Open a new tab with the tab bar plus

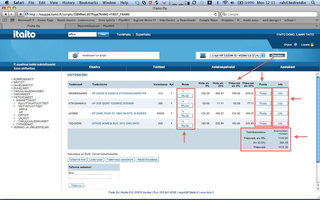point(317,26)
